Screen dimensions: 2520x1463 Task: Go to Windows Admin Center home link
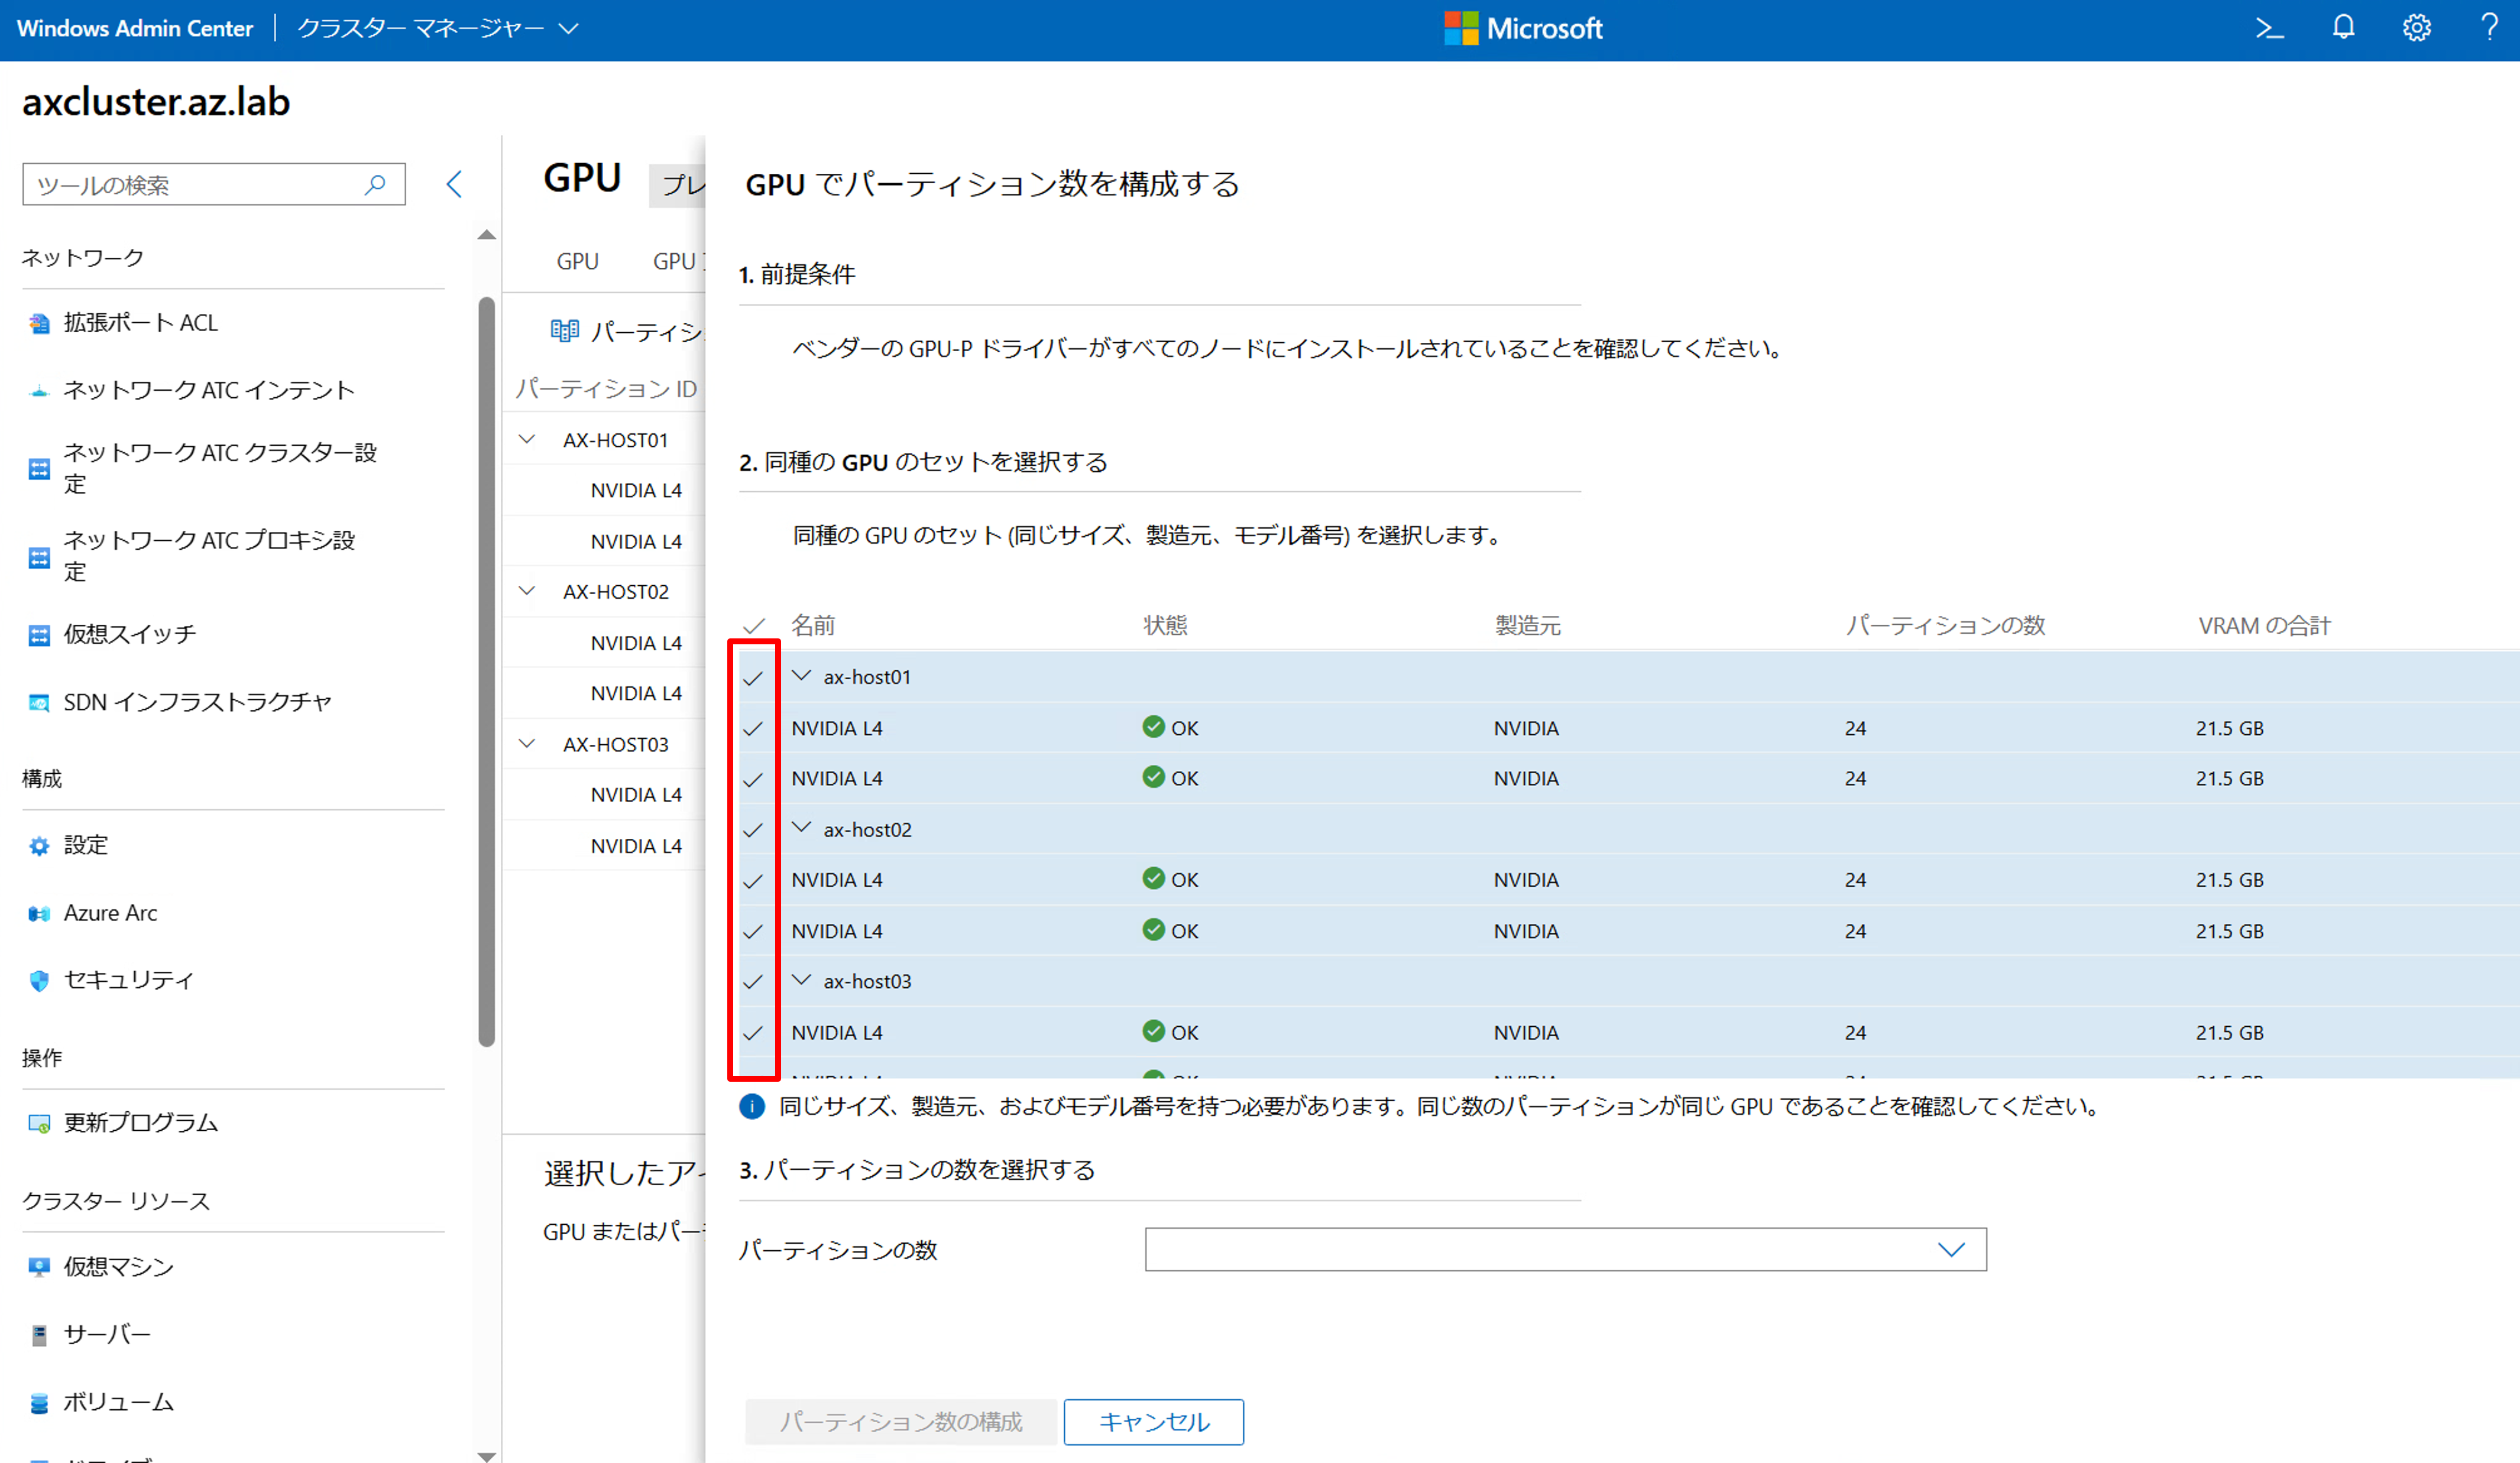pyautogui.click(x=135, y=28)
